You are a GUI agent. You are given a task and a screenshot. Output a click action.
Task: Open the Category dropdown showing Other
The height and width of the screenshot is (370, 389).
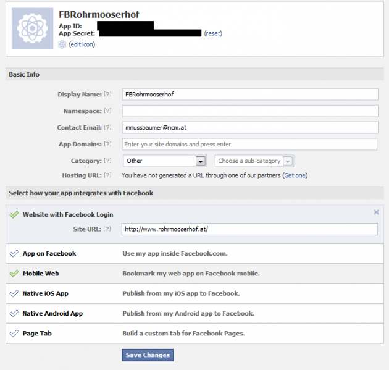pyautogui.click(x=164, y=161)
